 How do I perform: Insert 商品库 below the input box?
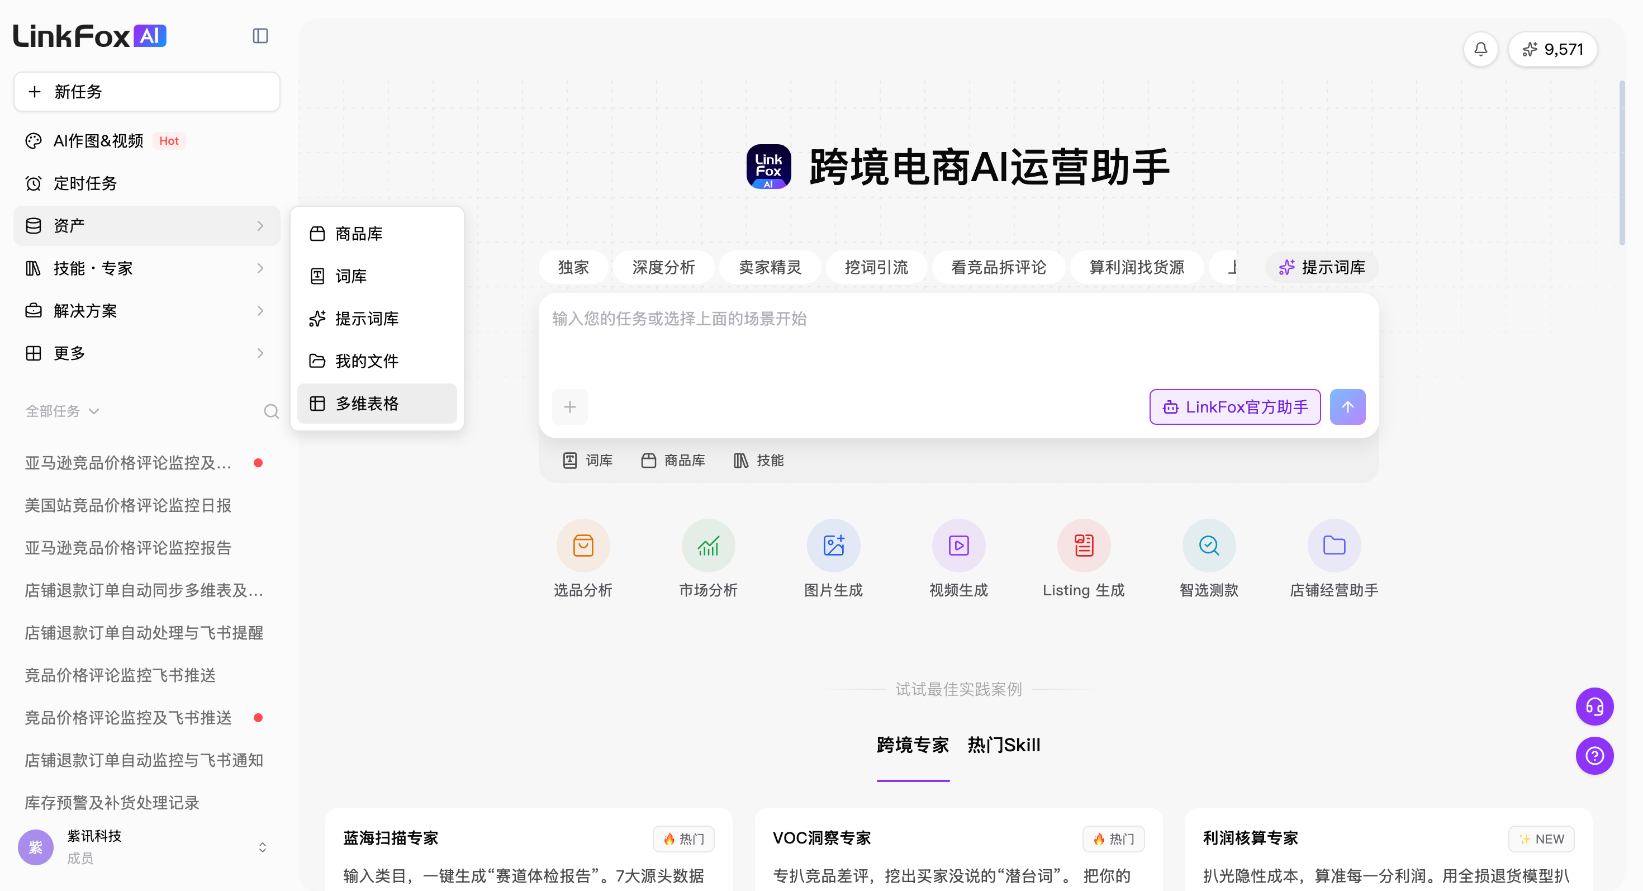point(673,461)
